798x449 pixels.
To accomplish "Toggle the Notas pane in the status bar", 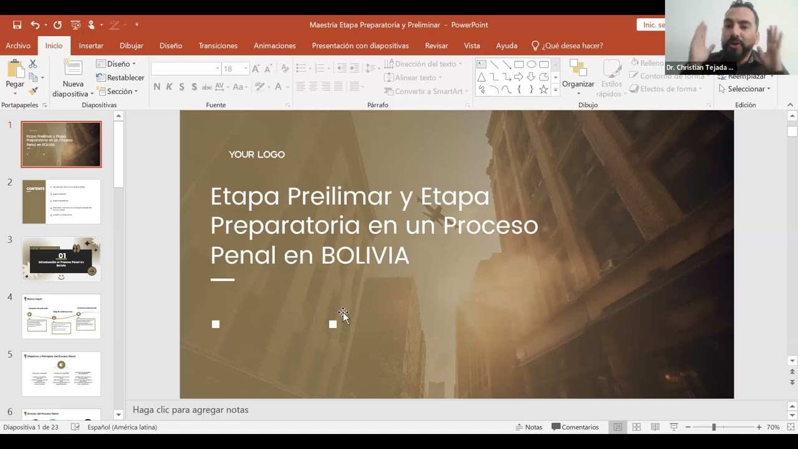I will coord(529,427).
